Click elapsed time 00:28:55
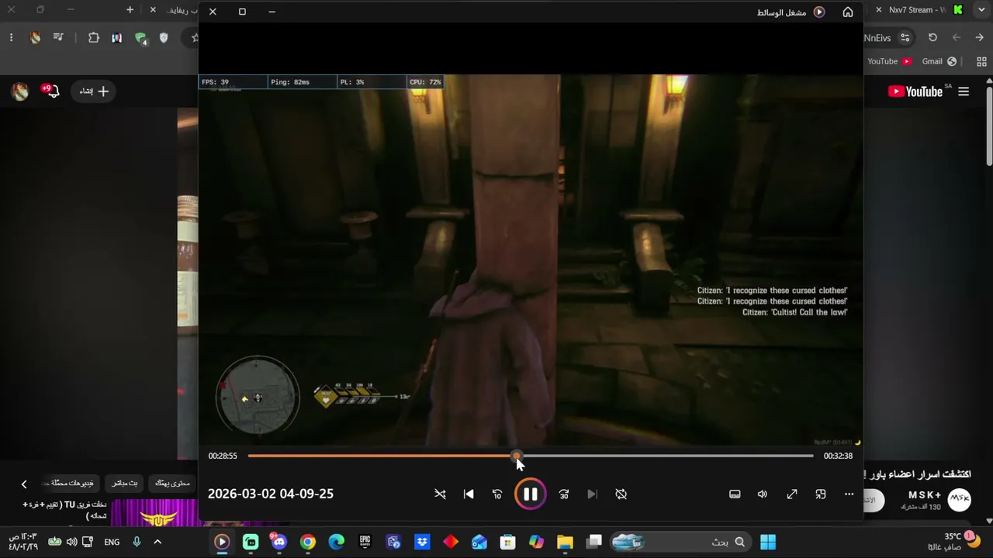The height and width of the screenshot is (558, 993). [223, 456]
